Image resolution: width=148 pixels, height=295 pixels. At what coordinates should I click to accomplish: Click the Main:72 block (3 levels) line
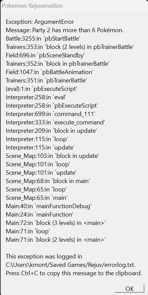tap(56, 223)
